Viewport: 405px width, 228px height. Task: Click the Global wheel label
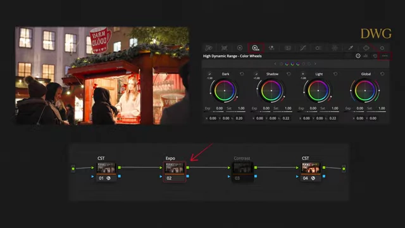point(366,74)
